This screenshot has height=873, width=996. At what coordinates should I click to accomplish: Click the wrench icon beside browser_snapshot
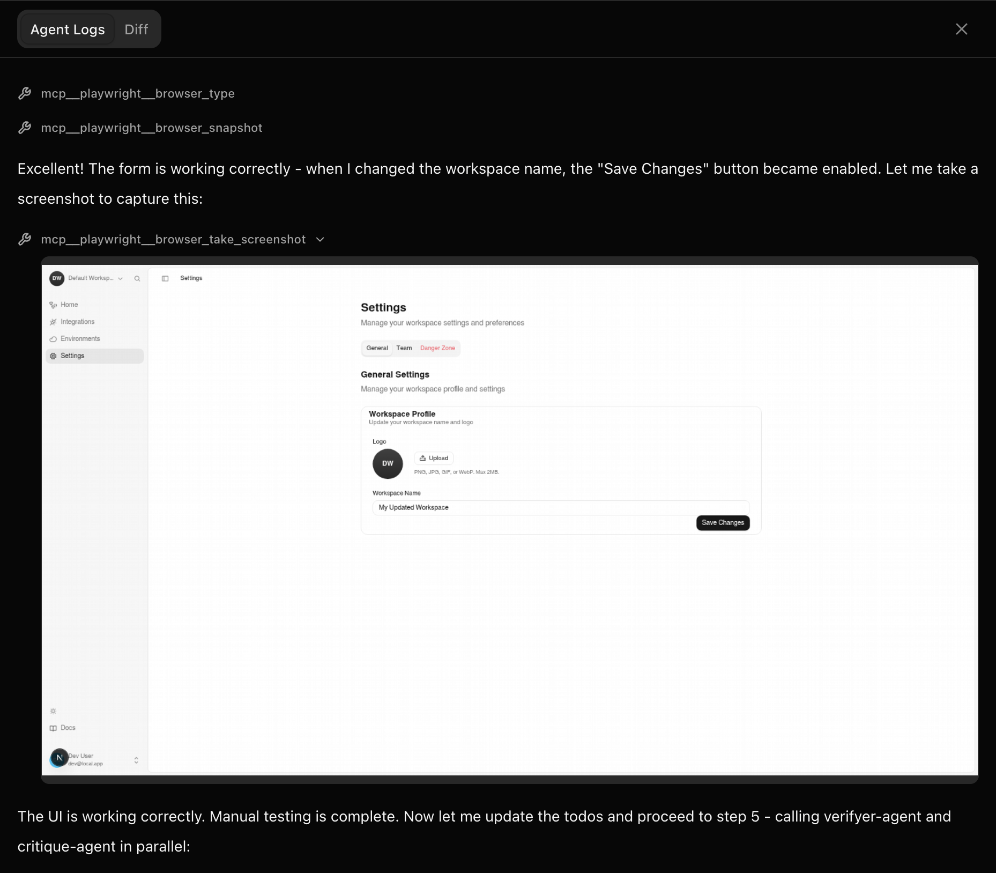25,128
